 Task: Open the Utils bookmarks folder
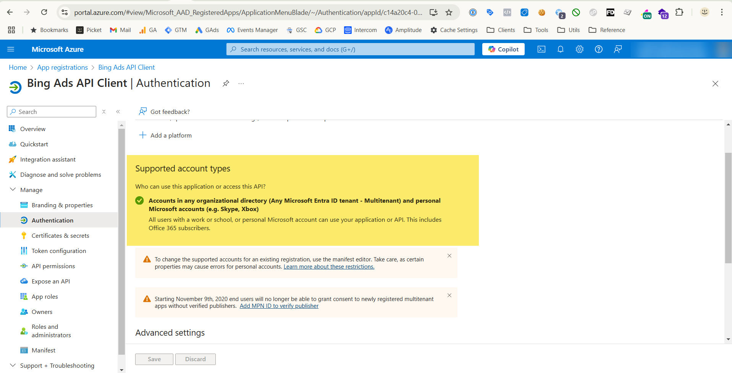click(x=569, y=30)
